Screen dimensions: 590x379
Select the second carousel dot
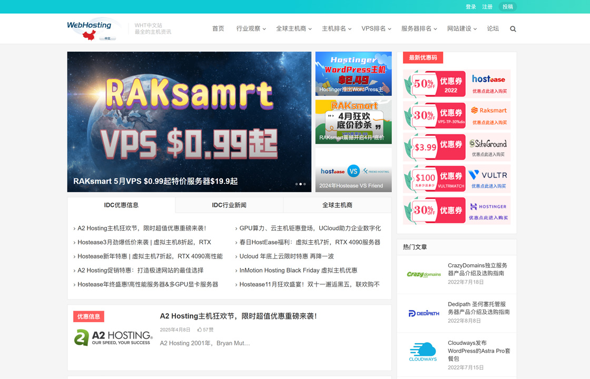[300, 184]
